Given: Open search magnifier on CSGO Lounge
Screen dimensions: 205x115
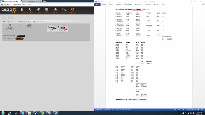Looking at the screenshot, I should [x=64, y=10].
